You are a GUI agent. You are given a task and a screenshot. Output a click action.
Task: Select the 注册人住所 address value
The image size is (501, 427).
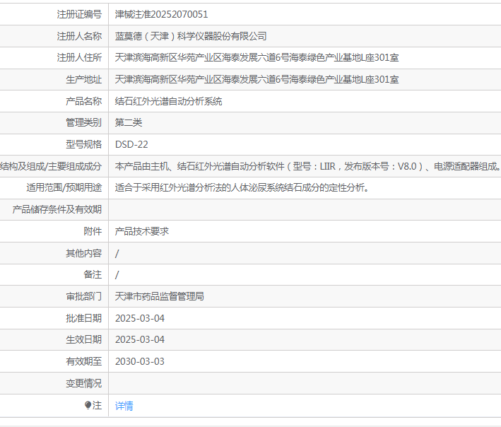pyautogui.click(x=257, y=57)
